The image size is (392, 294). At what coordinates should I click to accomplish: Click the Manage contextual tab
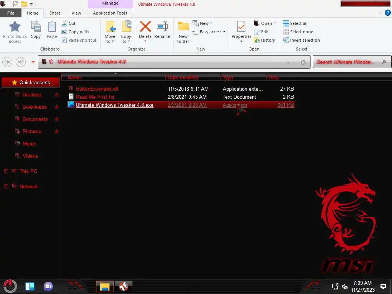110,3
